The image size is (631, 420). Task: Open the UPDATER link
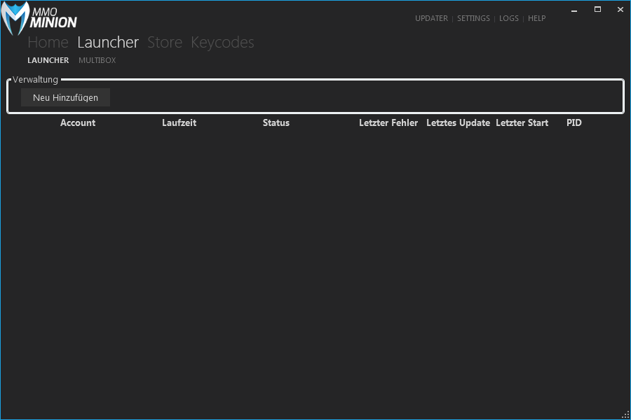[x=431, y=18]
